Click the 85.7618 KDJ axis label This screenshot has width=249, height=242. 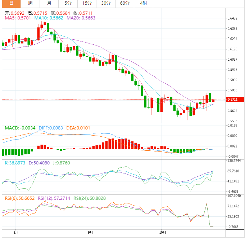(x=233, y=171)
